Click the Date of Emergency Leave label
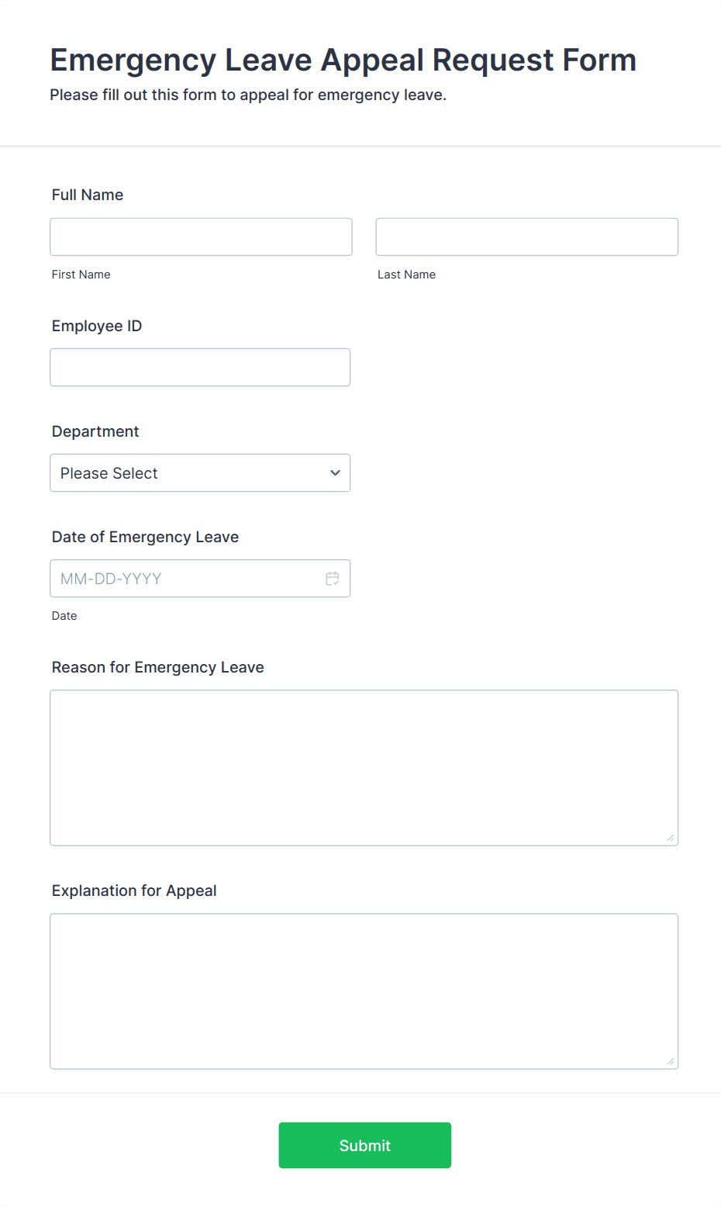This screenshot has width=721, height=1207. [x=145, y=537]
